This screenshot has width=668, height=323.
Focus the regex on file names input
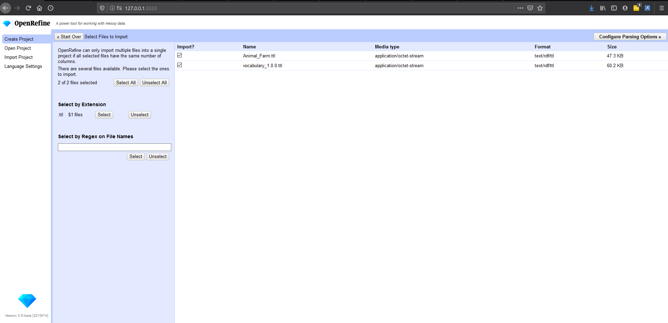tap(114, 147)
